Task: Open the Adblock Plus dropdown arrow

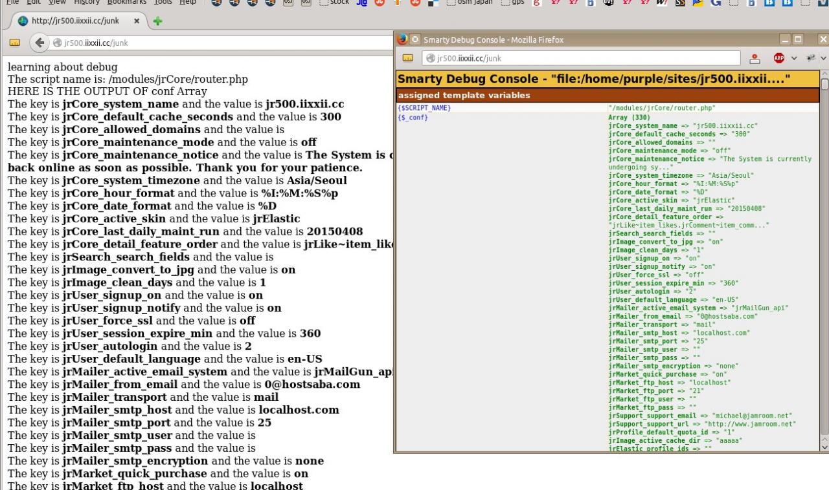Action: tap(794, 58)
